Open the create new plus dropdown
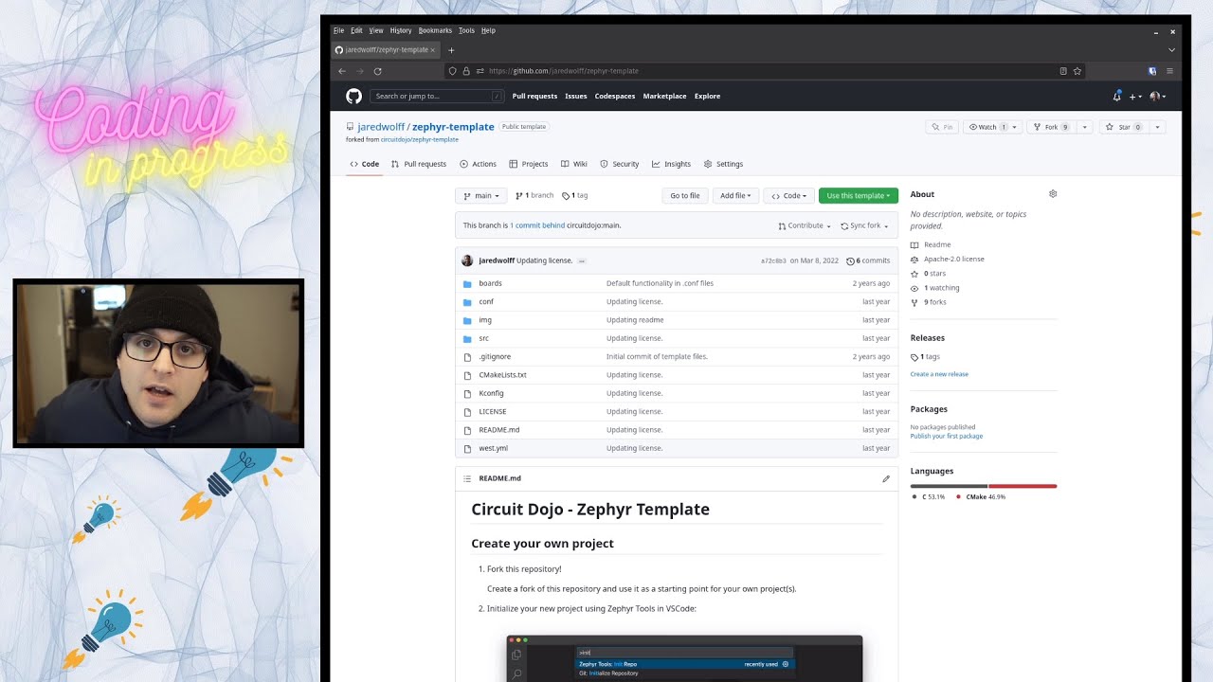Viewport: 1213px width, 682px height. 1135,97
